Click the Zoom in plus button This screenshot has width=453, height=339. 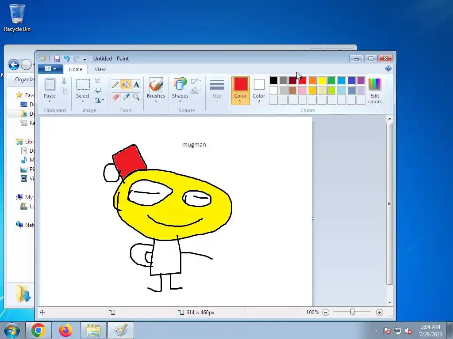point(379,313)
